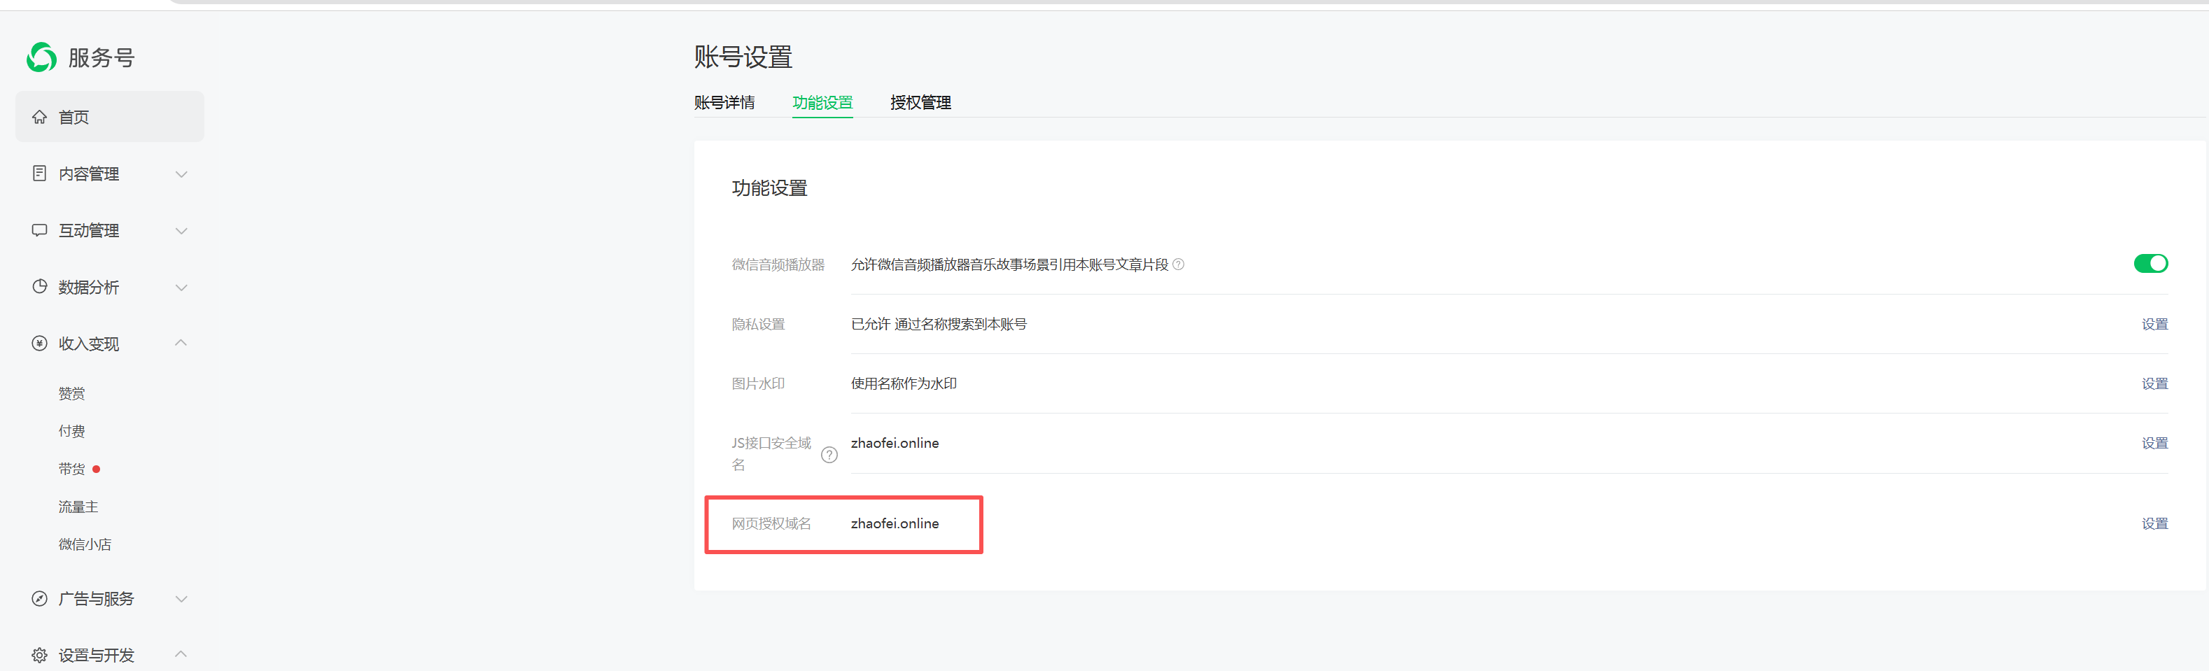2209x671 pixels.
Task: Expand the 内容管理 menu chevron
Action: (x=181, y=174)
